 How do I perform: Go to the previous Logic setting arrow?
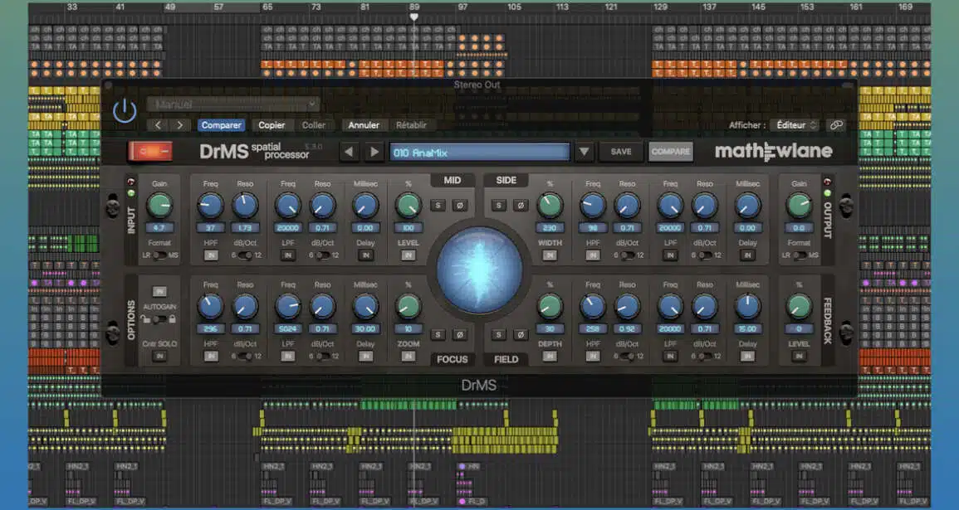(x=158, y=125)
